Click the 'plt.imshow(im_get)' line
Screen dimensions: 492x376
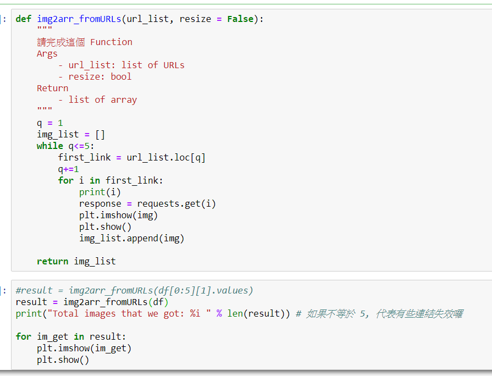click(84, 349)
